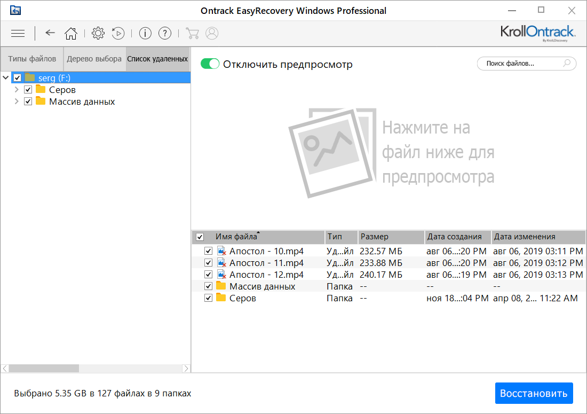Click the Восстановить button
The image size is (587, 414).
point(534,393)
